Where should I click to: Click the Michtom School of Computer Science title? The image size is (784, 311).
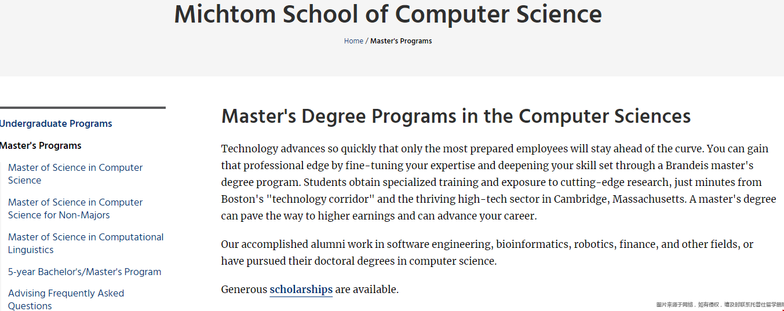pyautogui.click(x=388, y=14)
